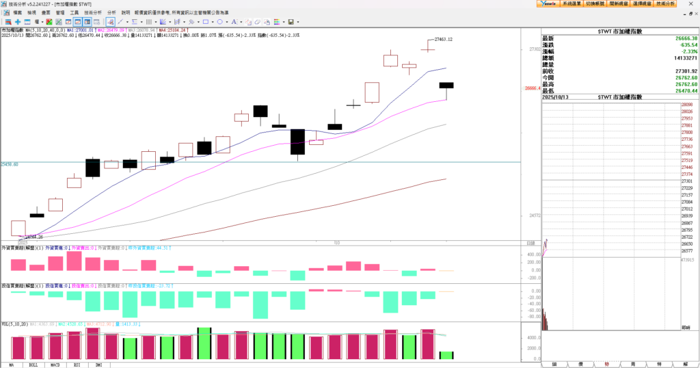The width and height of the screenshot is (700, 368).
Task: Click the save floppy disk icon
Action: 291,22
